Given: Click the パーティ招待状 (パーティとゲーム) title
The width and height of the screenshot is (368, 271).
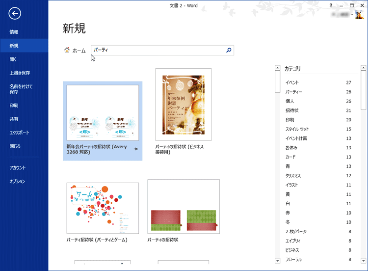Looking at the screenshot, I should point(97,240).
